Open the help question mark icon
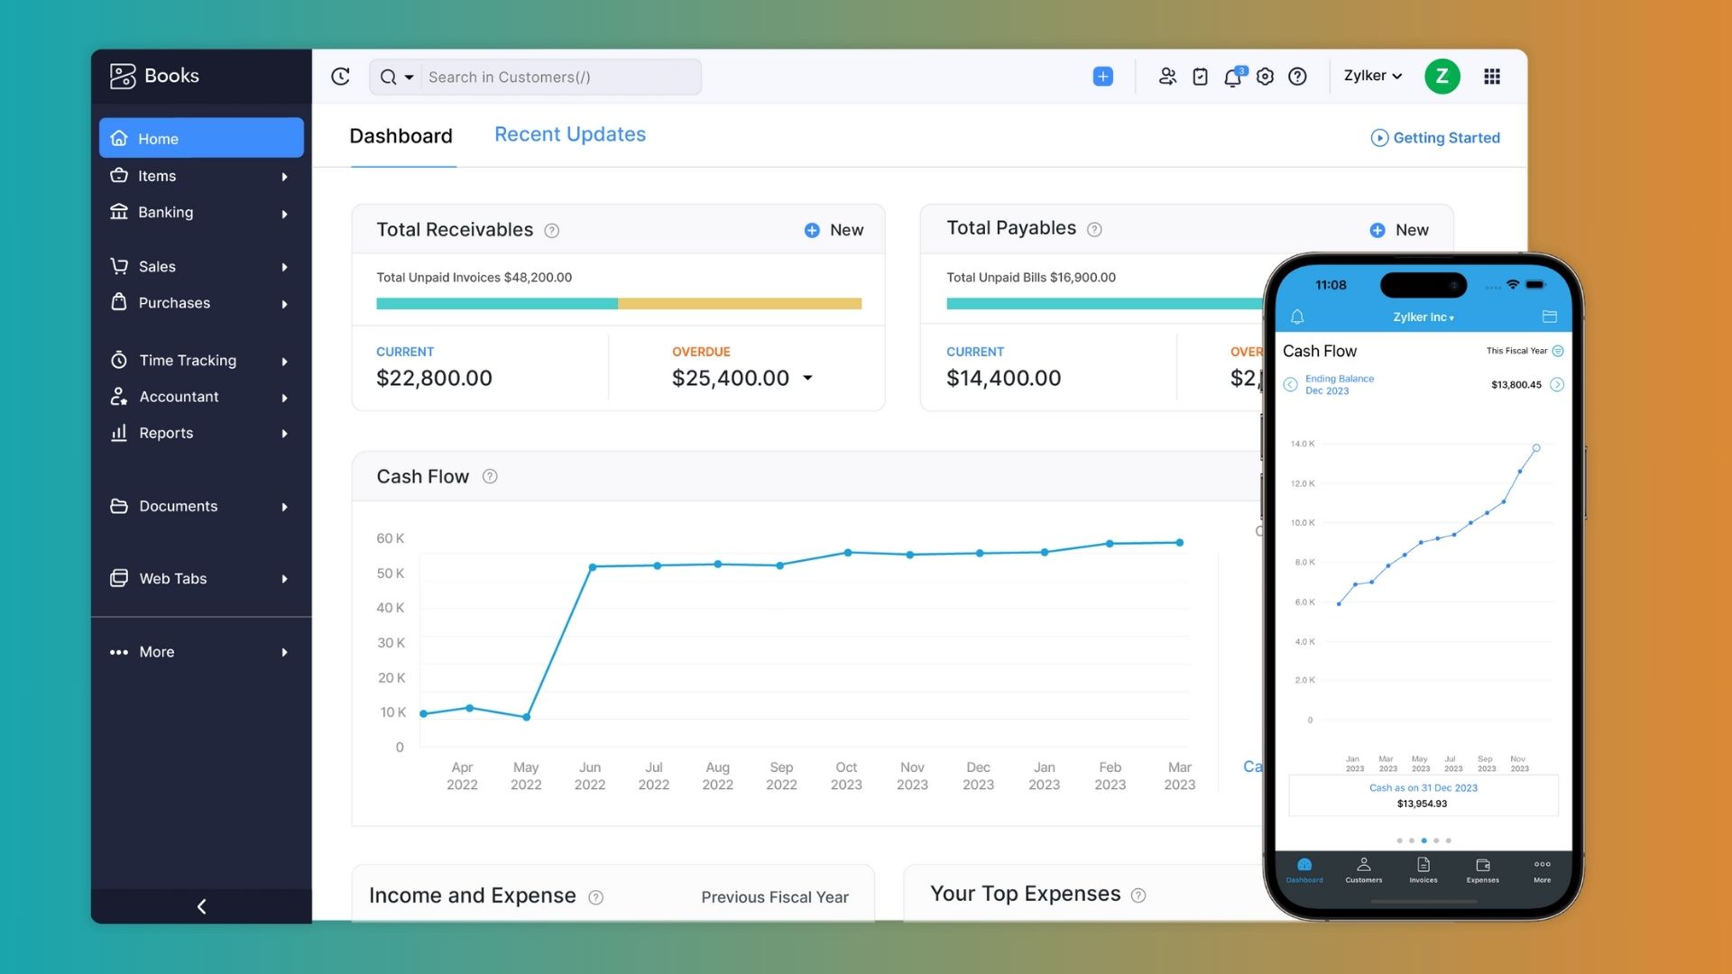Image resolution: width=1732 pixels, height=974 pixels. [1297, 77]
